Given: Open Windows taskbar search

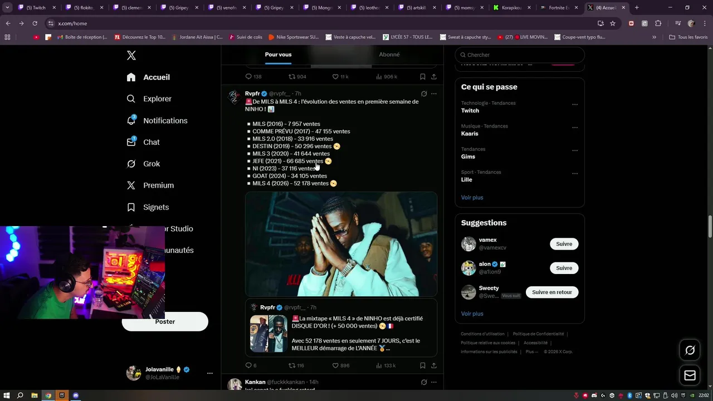Looking at the screenshot, I should pos(20,395).
